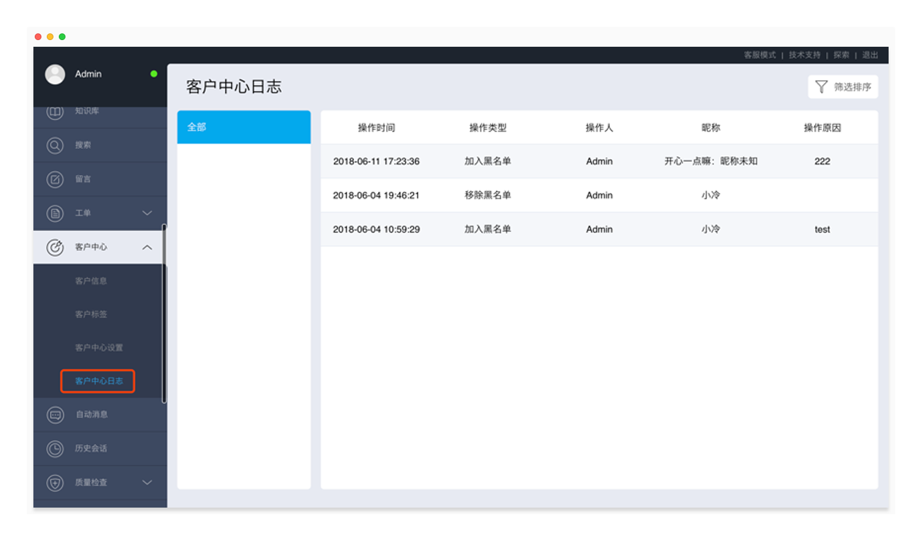
Task: Click the sidebar vertical scrollbar
Action: click(164, 314)
